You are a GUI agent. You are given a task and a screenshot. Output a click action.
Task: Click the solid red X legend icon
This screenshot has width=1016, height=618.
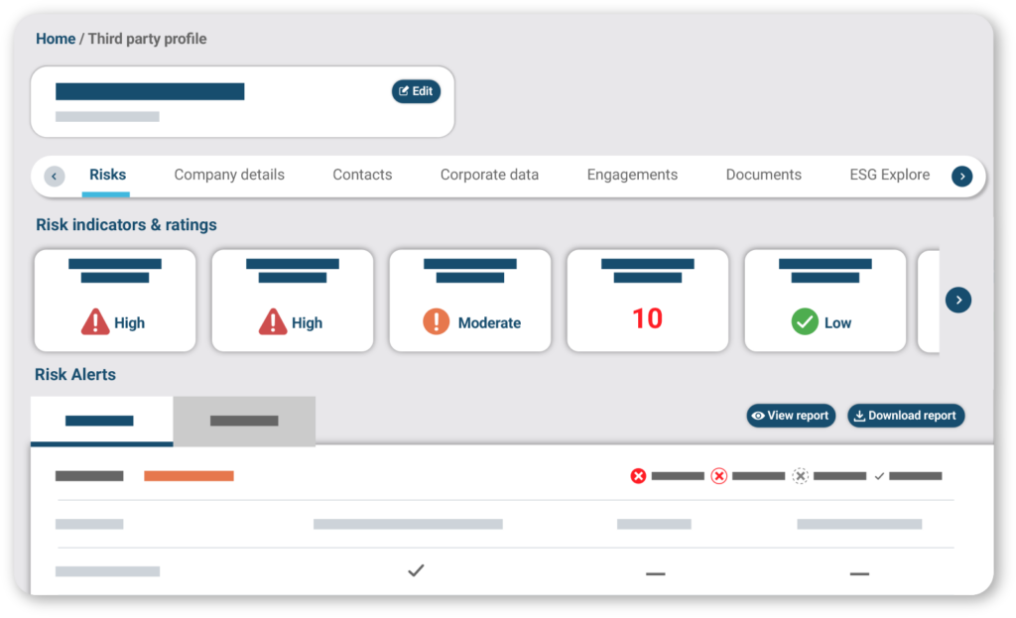pos(638,476)
